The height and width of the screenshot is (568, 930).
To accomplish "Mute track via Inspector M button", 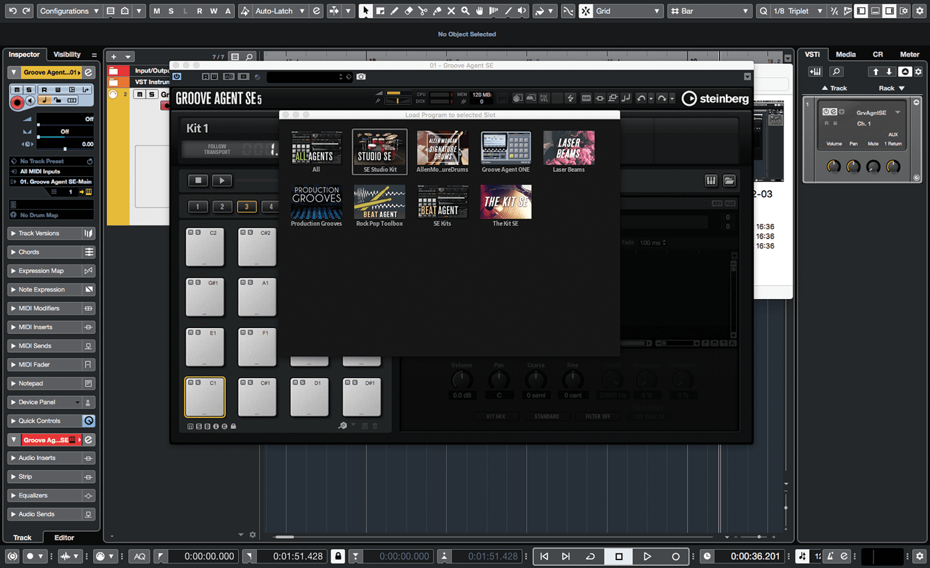I will pos(15,90).
